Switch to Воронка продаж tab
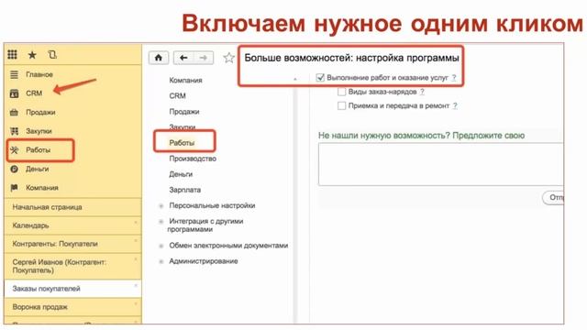 pos(72,307)
